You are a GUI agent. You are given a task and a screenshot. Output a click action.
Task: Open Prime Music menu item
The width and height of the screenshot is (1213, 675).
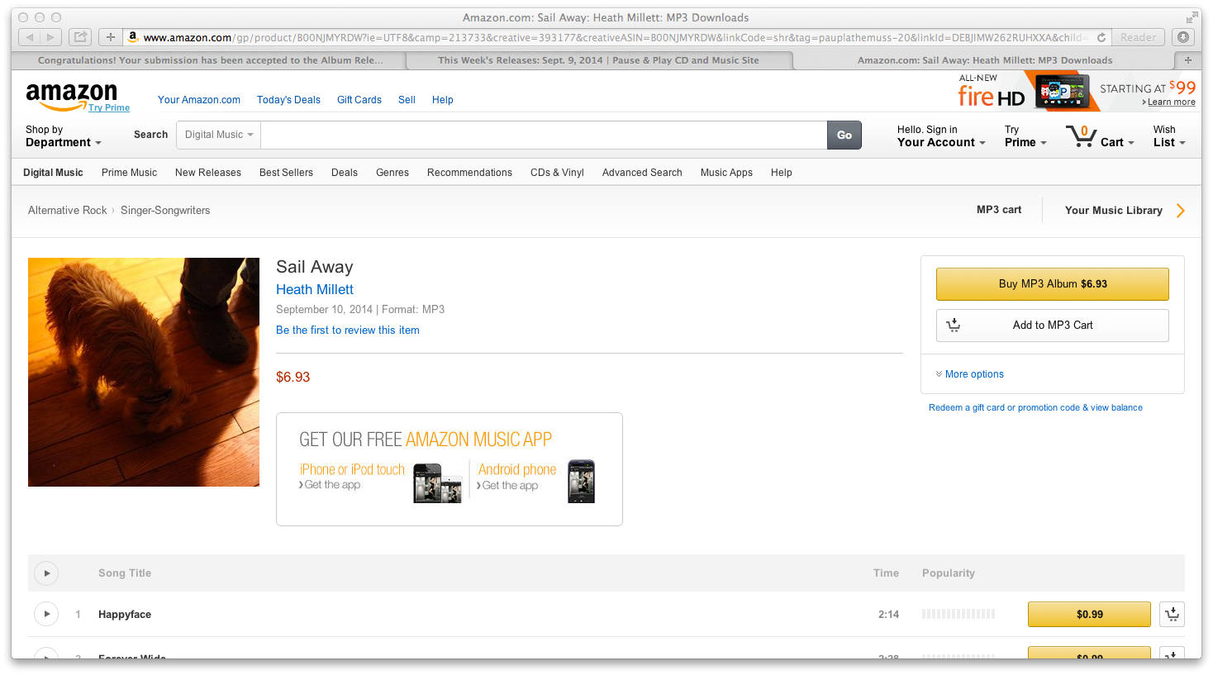coord(129,173)
